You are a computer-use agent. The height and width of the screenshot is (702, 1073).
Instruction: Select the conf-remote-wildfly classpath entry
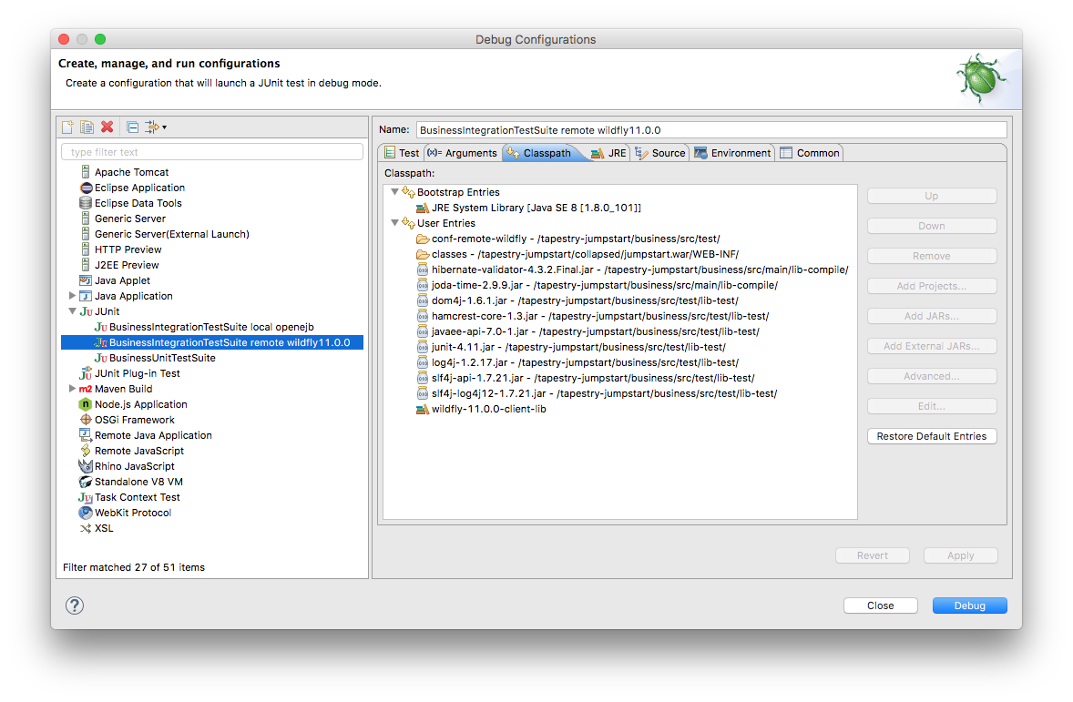pyautogui.click(x=568, y=239)
